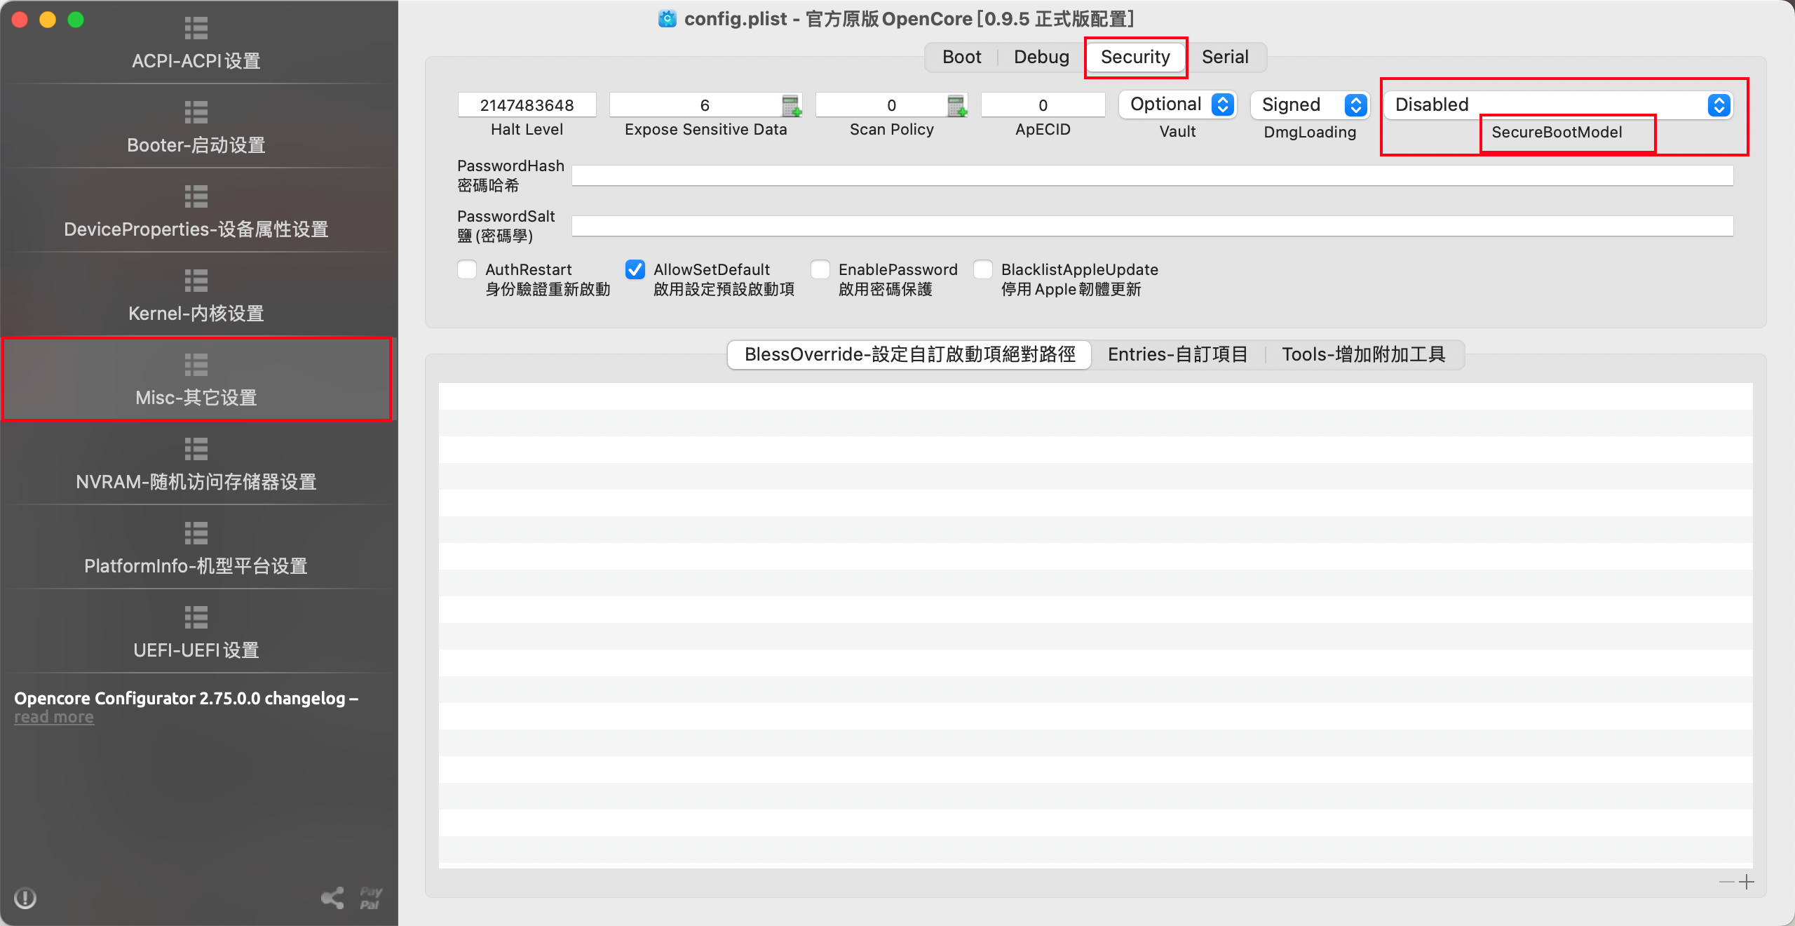Open the PlatformInfo section icon
The height and width of the screenshot is (926, 1795).
click(196, 533)
